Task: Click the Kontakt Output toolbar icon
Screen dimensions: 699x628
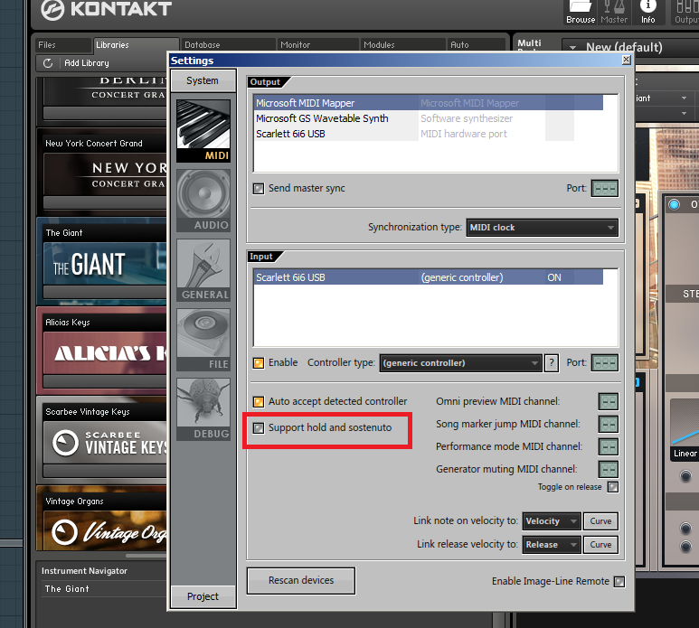Action: coord(685,12)
